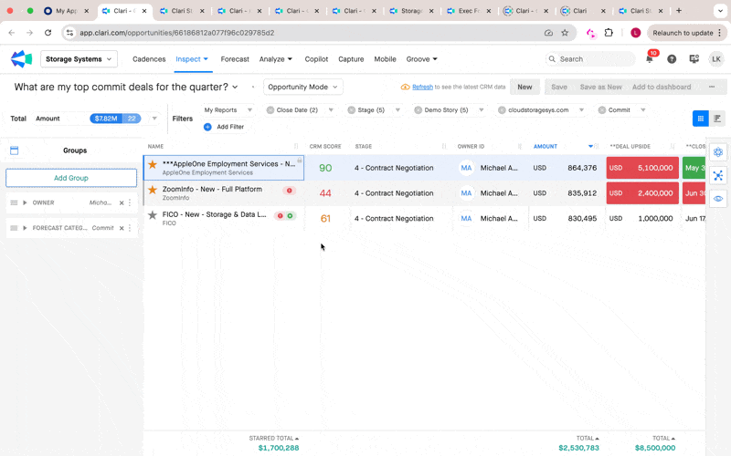Expand the FORECAST CATEGORY group triangle
Viewport: 731px width, 456px height.
coord(25,228)
